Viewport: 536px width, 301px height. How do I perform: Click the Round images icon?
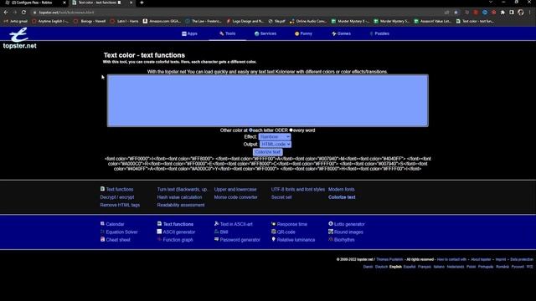pyautogui.click(x=331, y=232)
